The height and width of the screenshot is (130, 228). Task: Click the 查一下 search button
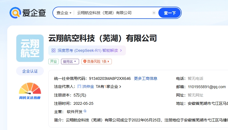coord(169,13)
